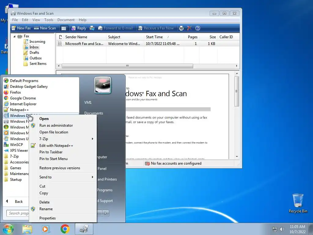The width and height of the screenshot is (313, 235).
Task: Click the Caller ID column header
Action: coord(228,37)
